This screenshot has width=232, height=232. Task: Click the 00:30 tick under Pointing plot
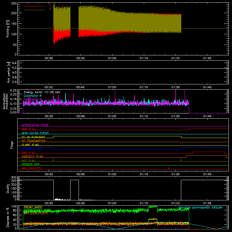pos(49,58)
